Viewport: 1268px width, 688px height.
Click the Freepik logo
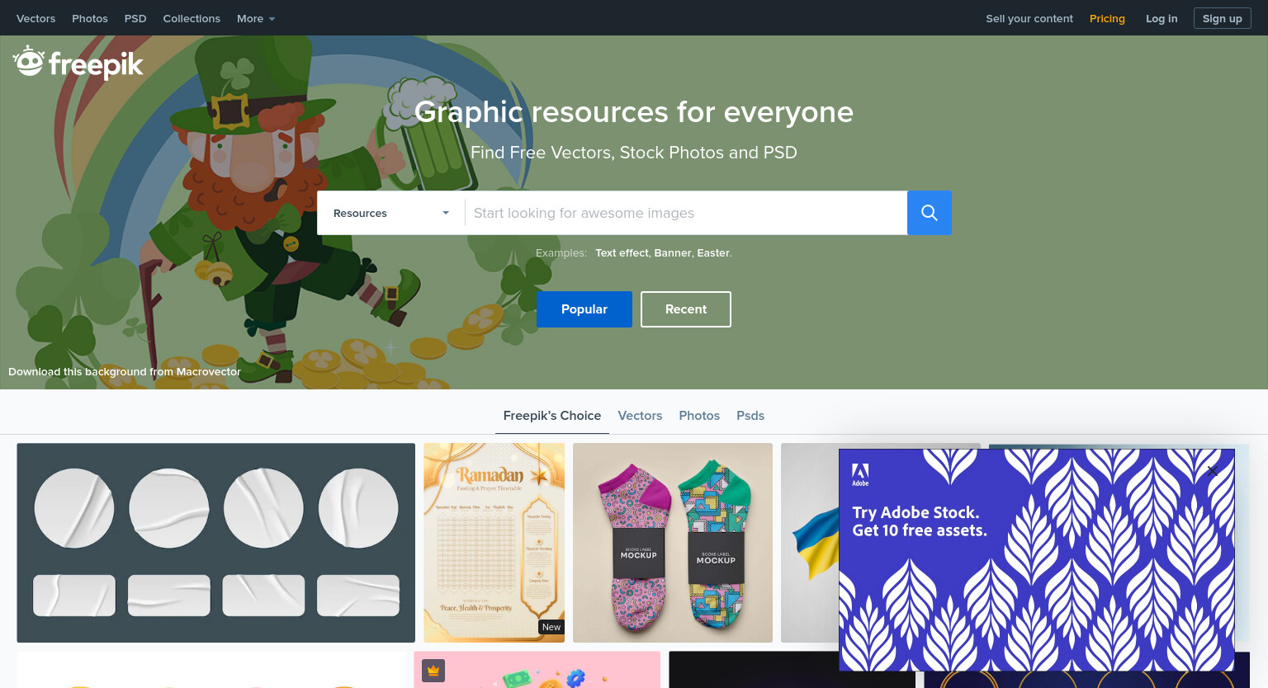click(x=78, y=63)
